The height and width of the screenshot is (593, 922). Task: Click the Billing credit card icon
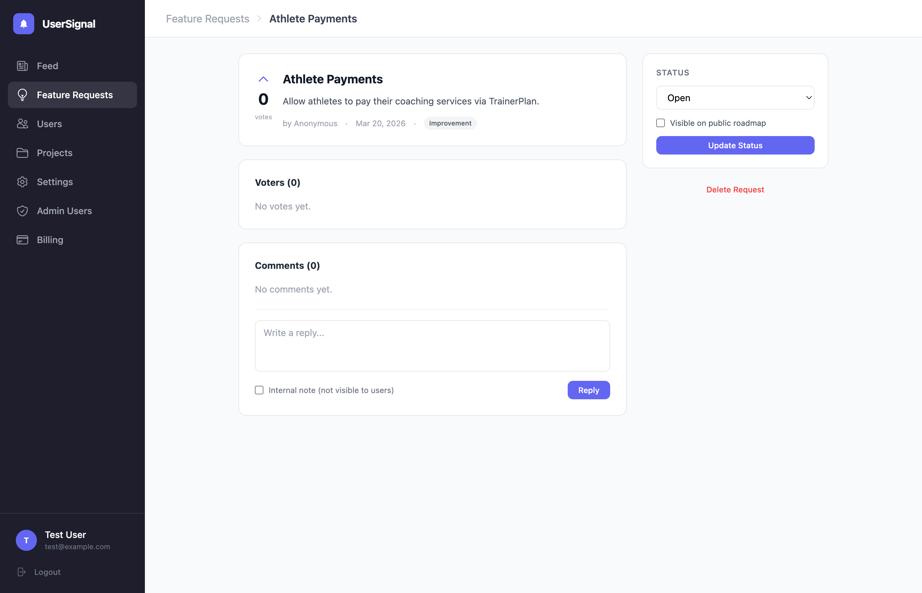pos(22,240)
